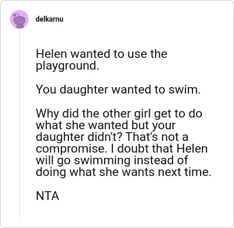Click the "NTA" verdict text

47,196
